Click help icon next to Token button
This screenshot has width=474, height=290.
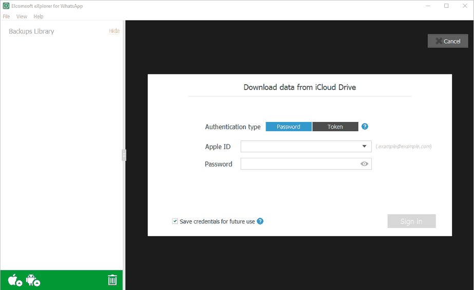point(365,127)
